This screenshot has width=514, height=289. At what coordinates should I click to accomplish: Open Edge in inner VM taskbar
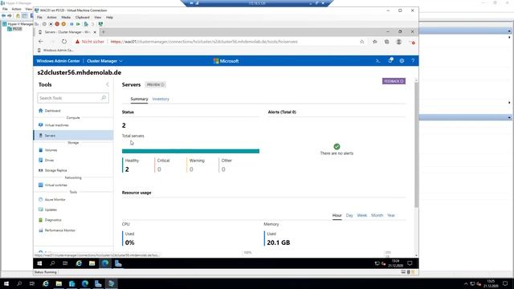tap(105, 263)
